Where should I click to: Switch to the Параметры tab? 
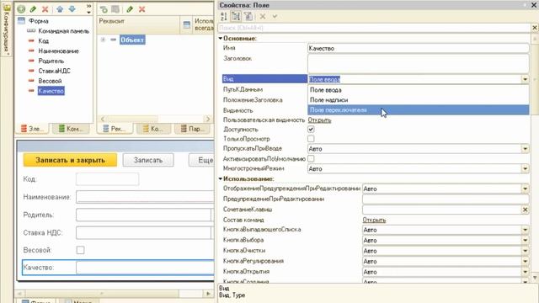click(x=192, y=129)
